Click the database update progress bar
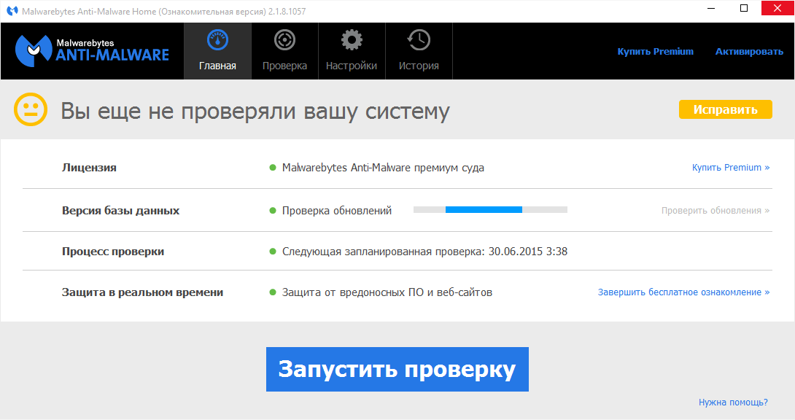The image size is (795, 420). 490,210
